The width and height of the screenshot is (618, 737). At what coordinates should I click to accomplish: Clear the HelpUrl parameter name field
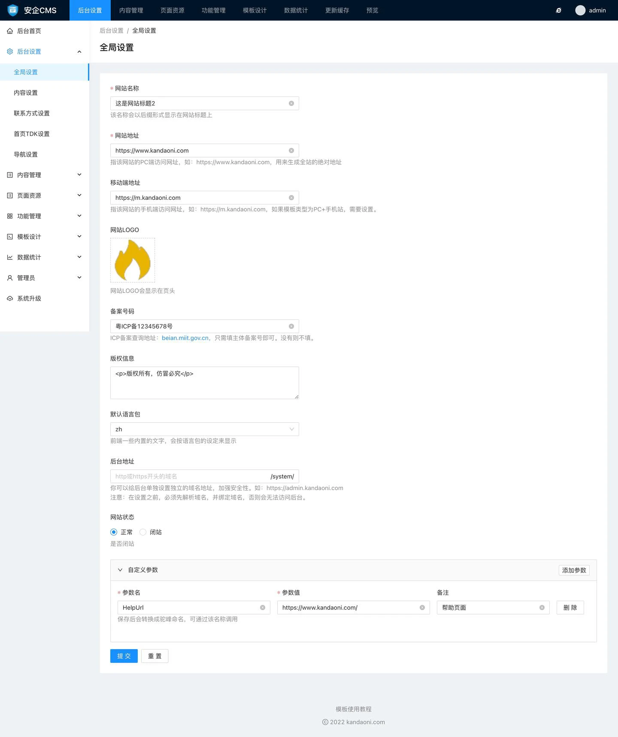(263, 608)
